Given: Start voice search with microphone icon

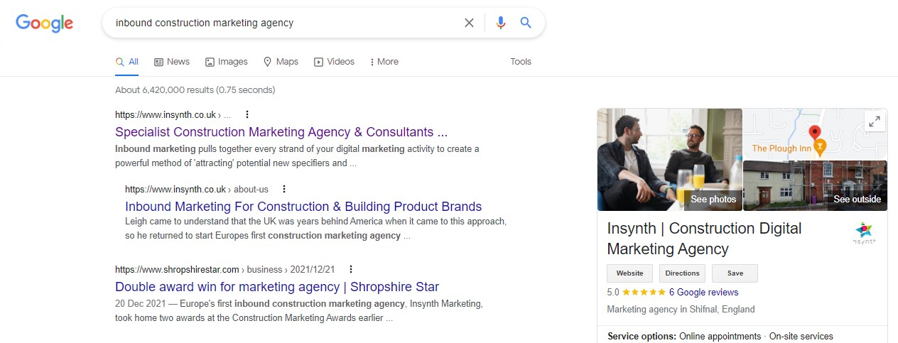Looking at the screenshot, I should 501,23.
